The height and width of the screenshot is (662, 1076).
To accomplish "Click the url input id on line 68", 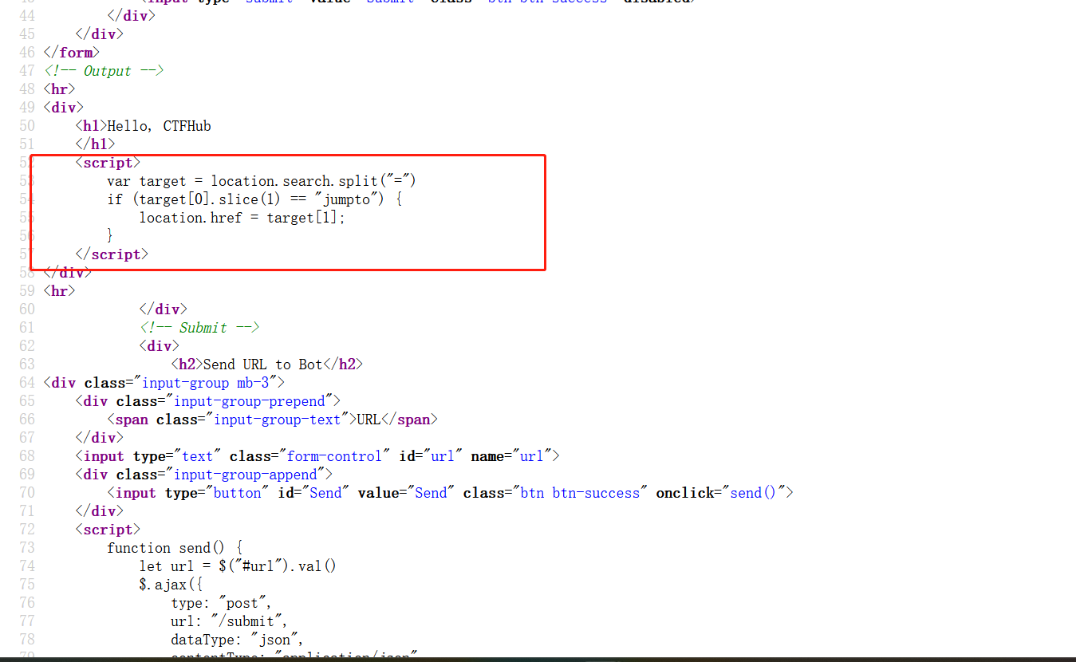I will click(x=442, y=455).
